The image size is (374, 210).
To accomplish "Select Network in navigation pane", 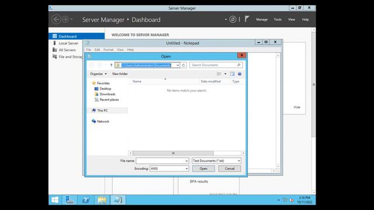I will (x=103, y=121).
